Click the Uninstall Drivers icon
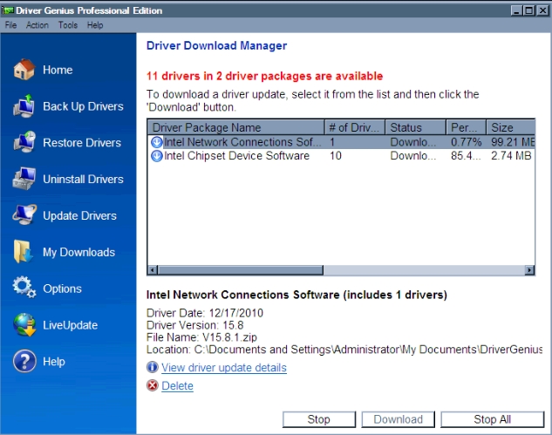552x435 pixels. [x=24, y=180]
